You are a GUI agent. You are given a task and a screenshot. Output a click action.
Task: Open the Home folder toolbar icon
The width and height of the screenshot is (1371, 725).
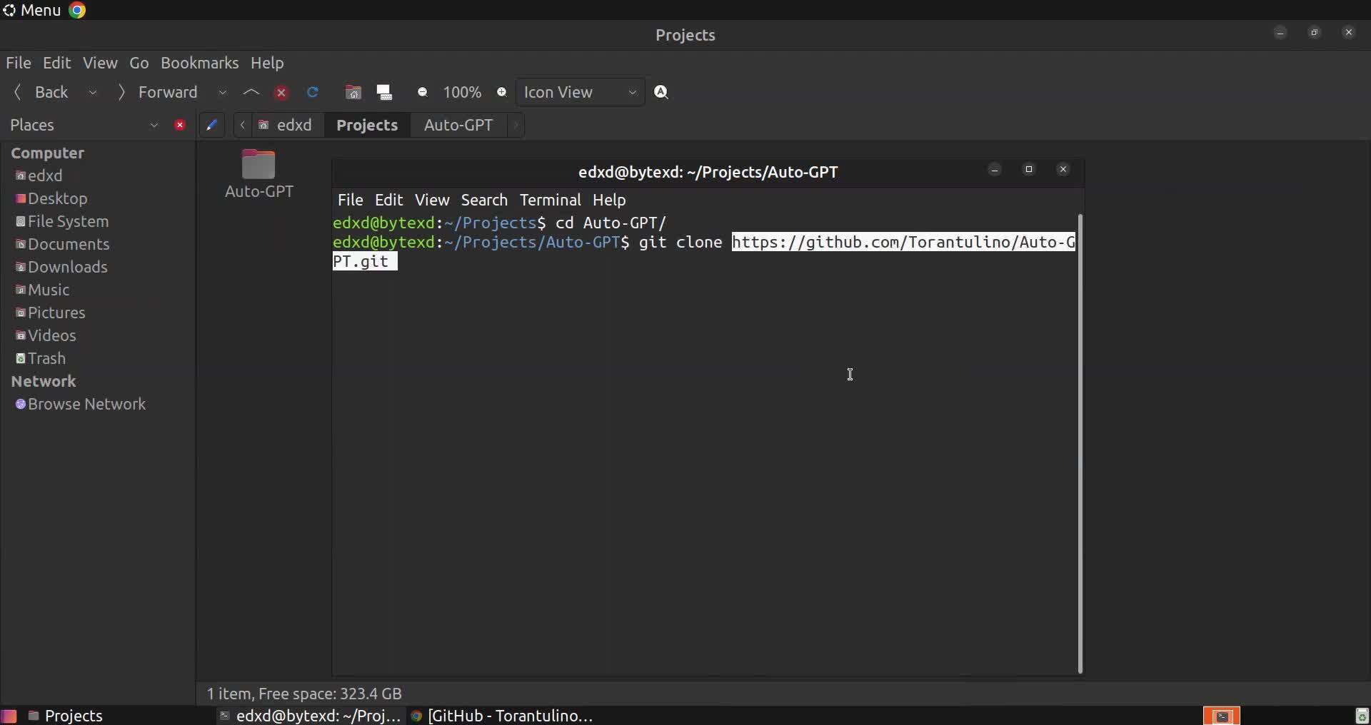pos(353,92)
